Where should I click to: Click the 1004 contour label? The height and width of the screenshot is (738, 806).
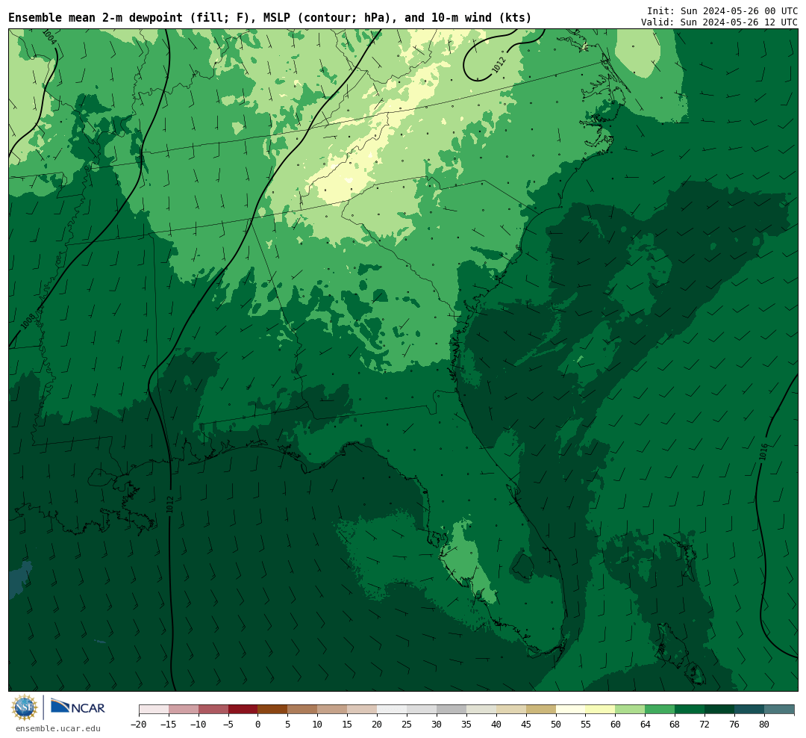(49, 37)
